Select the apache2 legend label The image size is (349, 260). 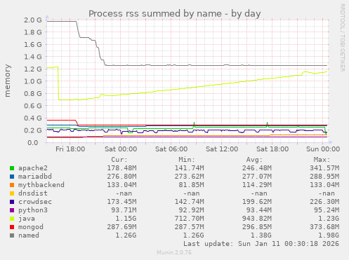click(x=33, y=168)
